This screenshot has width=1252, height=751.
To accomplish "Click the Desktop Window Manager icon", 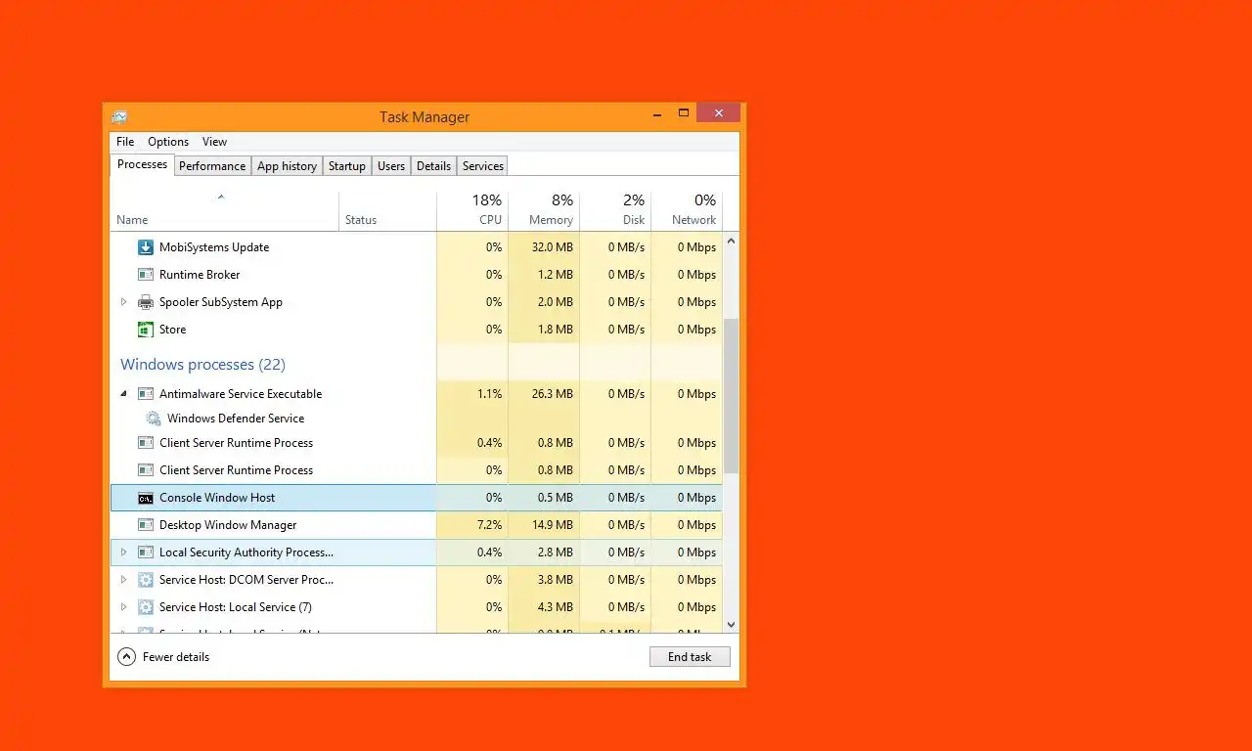I will [x=146, y=525].
